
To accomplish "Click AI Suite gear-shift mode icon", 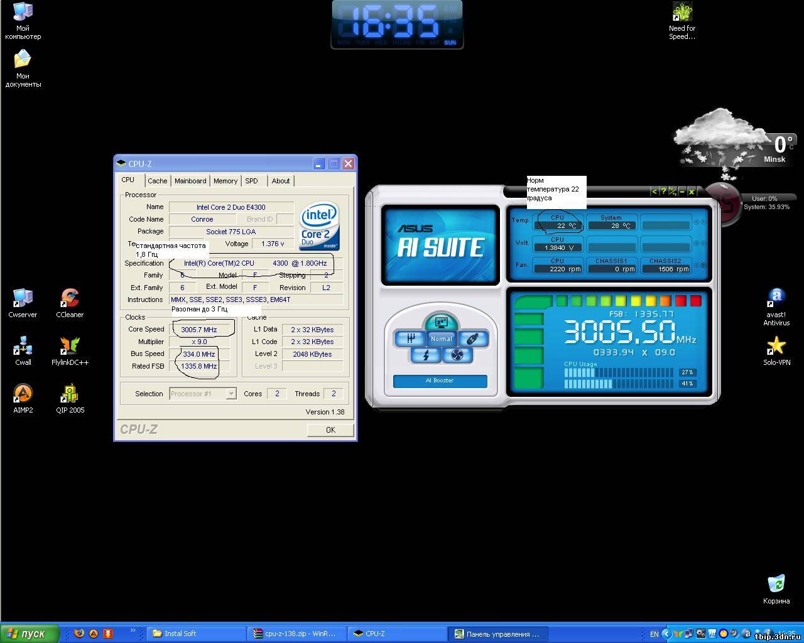I will (410, 338).
